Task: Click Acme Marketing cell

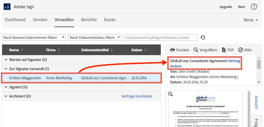Action: (59, 78)
